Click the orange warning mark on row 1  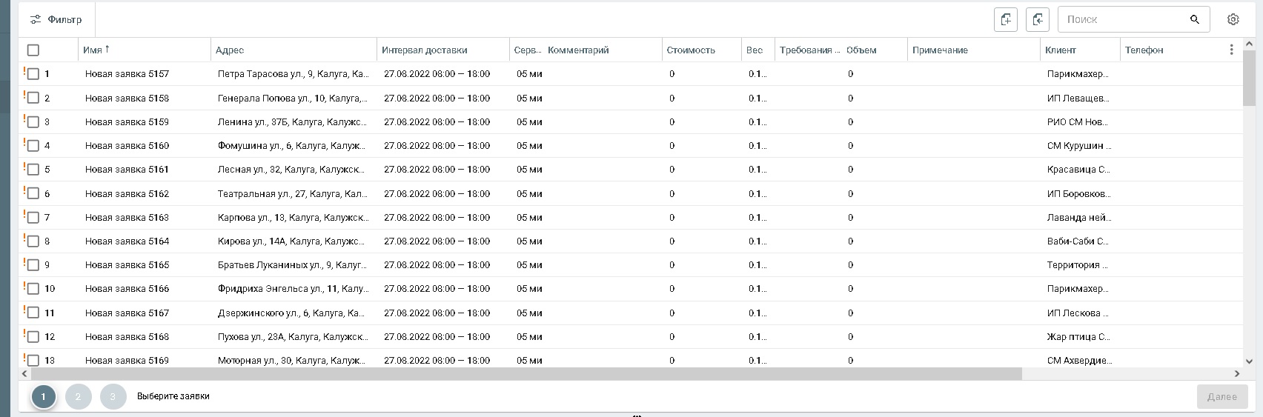coord(24,72)
